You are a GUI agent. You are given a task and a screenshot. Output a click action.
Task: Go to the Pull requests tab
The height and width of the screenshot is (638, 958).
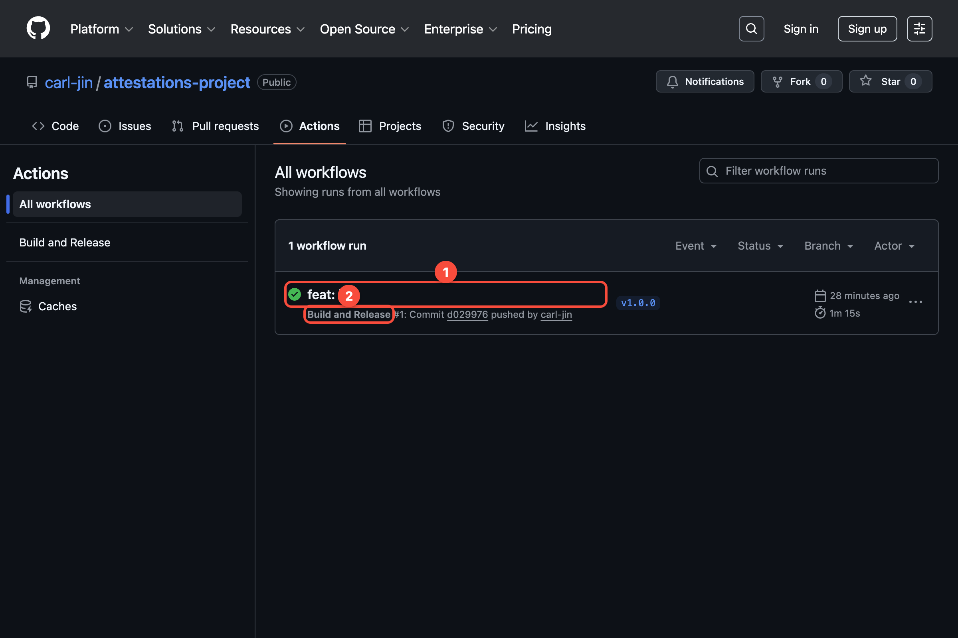coord(215,126)
